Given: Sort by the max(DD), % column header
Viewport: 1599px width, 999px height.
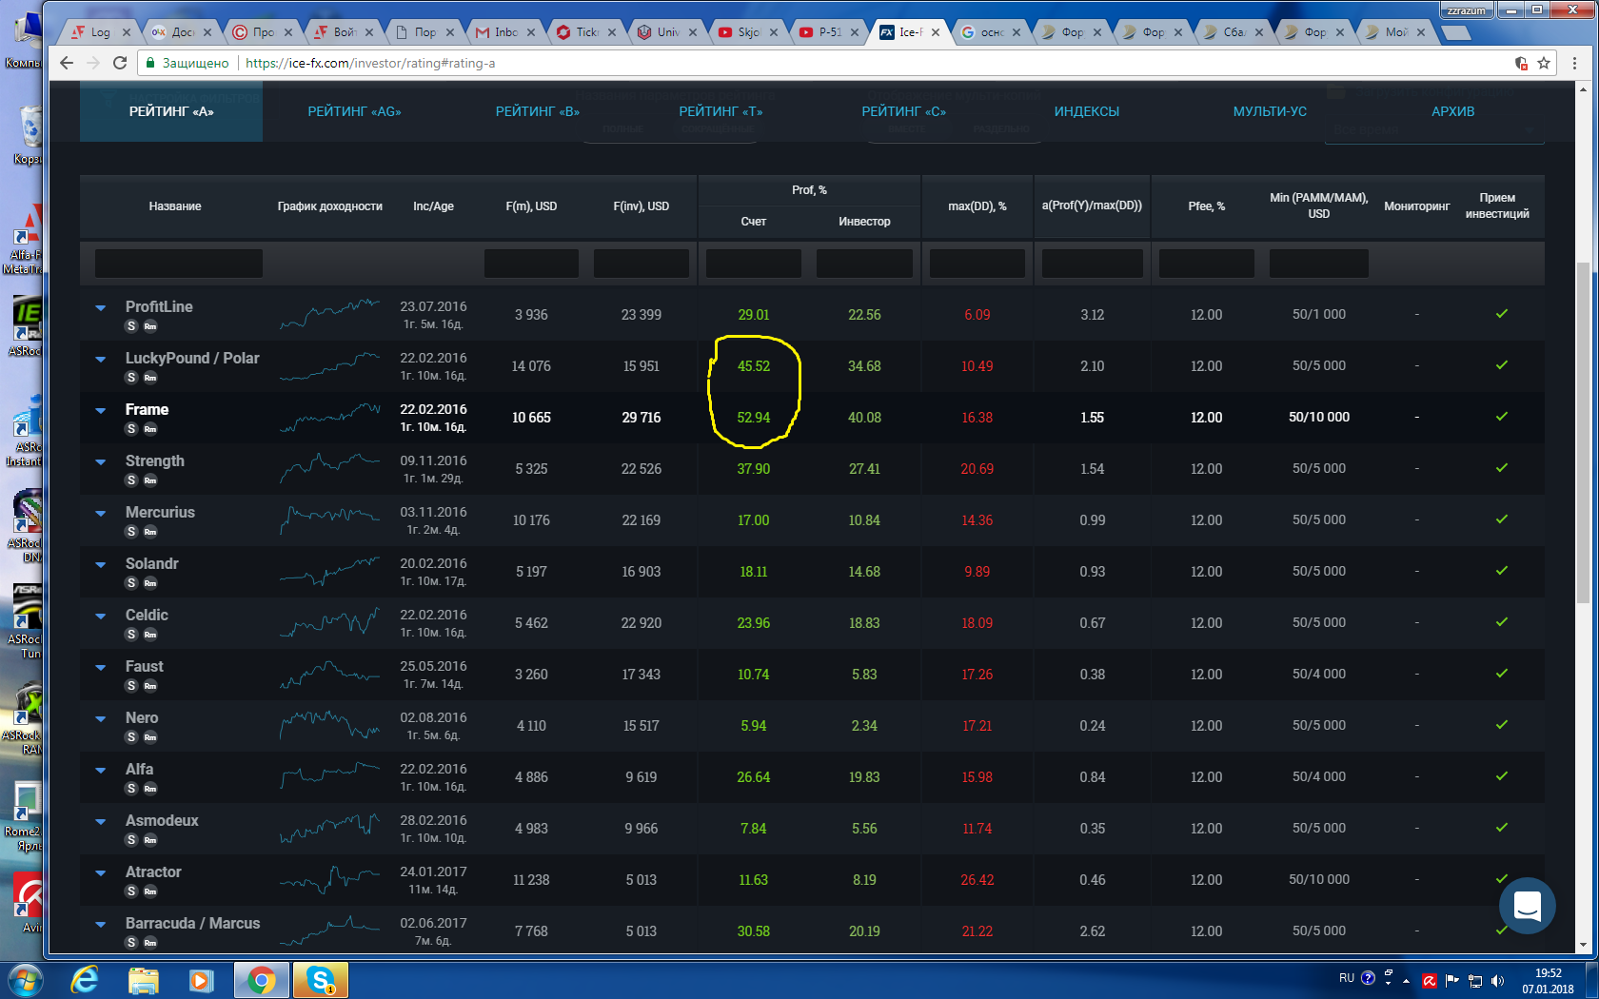Looking at the screenshot, I should (977, 206).
